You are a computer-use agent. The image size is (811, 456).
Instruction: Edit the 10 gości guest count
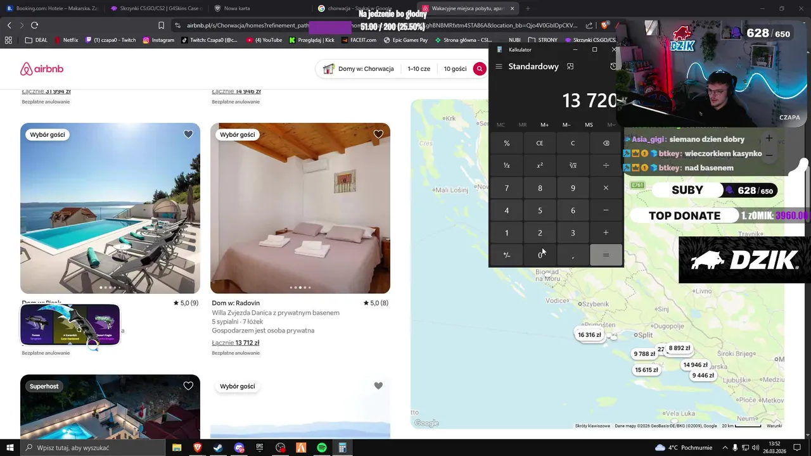click(455, 69)
